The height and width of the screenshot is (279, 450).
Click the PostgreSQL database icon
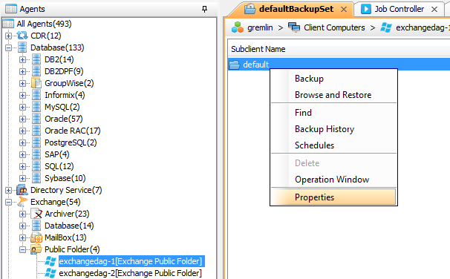click(36, 142)
